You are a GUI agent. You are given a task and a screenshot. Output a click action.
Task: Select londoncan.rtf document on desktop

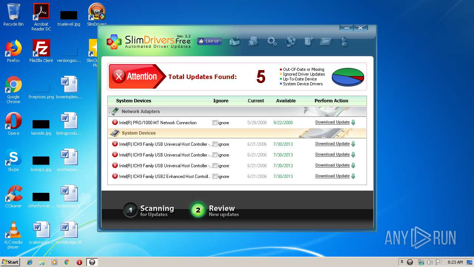pos(69,196)
